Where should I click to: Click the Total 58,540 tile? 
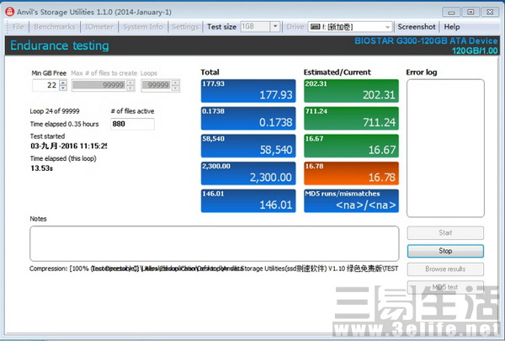(x=248, y=146)
